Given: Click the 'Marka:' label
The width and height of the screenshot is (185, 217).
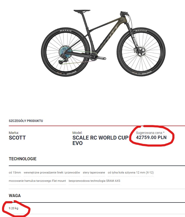Looking at the screenshot, I should pyautogui.click(x=14, y=133).
